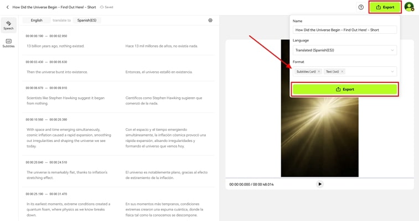Screen dimensions: 419x221
Task: Play the video preview
Action: [x=320, y=184]
